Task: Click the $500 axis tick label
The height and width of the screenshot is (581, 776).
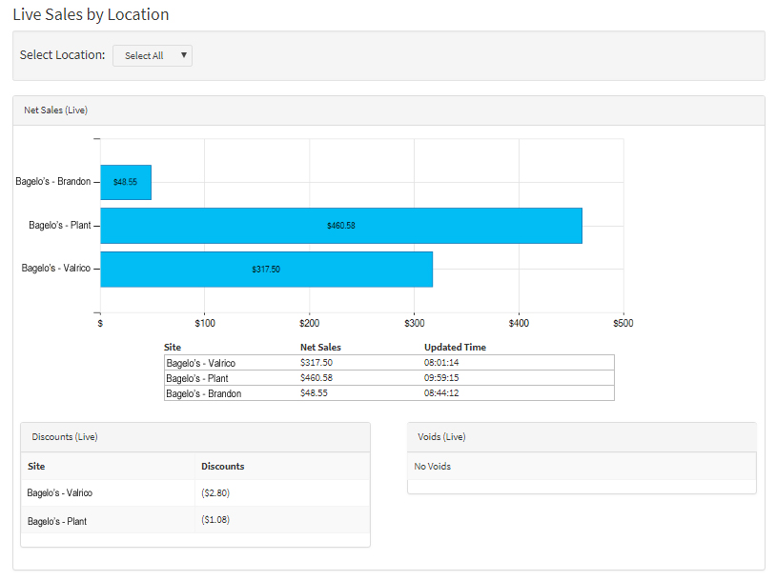Action: [623, 324]
